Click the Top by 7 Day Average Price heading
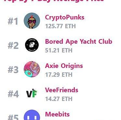 pos(54,1)
